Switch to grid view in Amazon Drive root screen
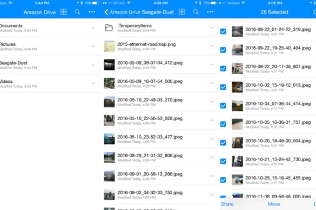Viewport: 316px width, 210px height. [64, 12]
